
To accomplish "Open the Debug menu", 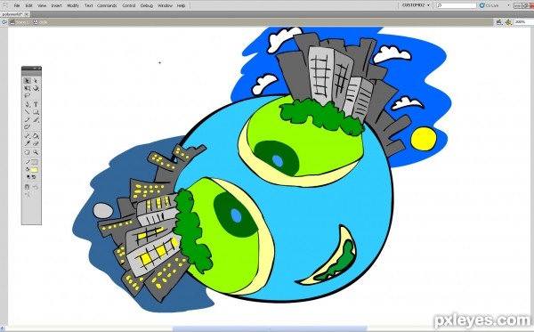I will (x=147, y=6).
